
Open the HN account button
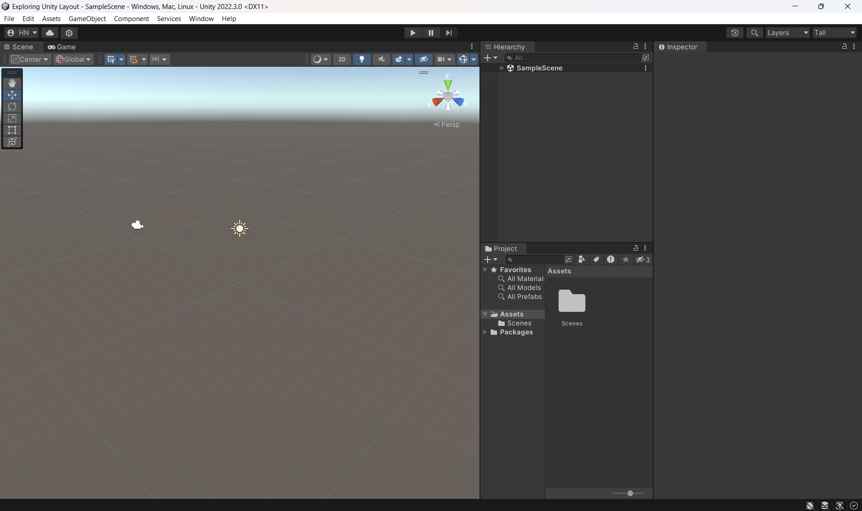click(22, 33)
